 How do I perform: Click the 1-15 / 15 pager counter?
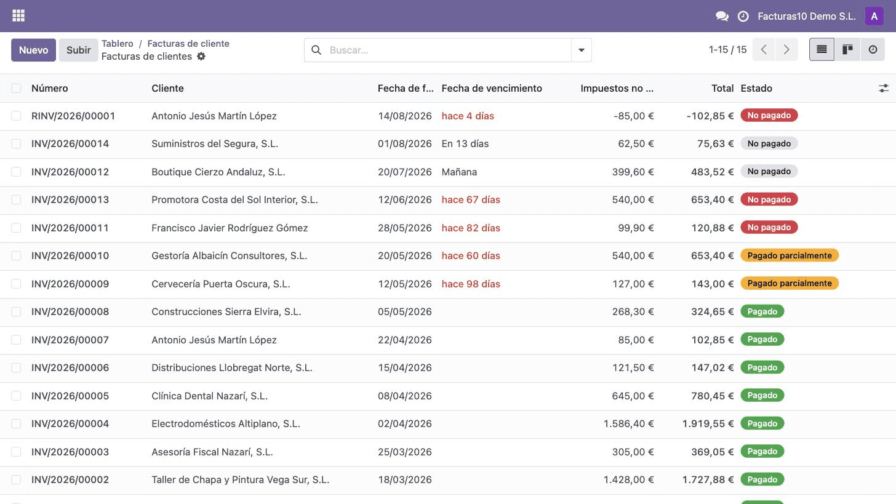727,50
